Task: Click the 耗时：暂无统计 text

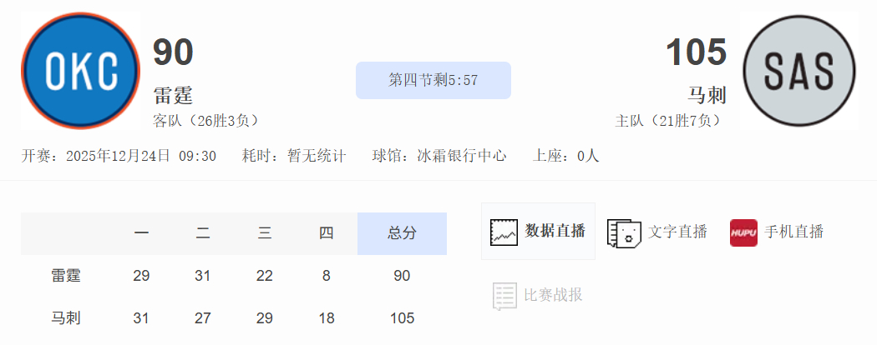Action: (x=294, y=156)
